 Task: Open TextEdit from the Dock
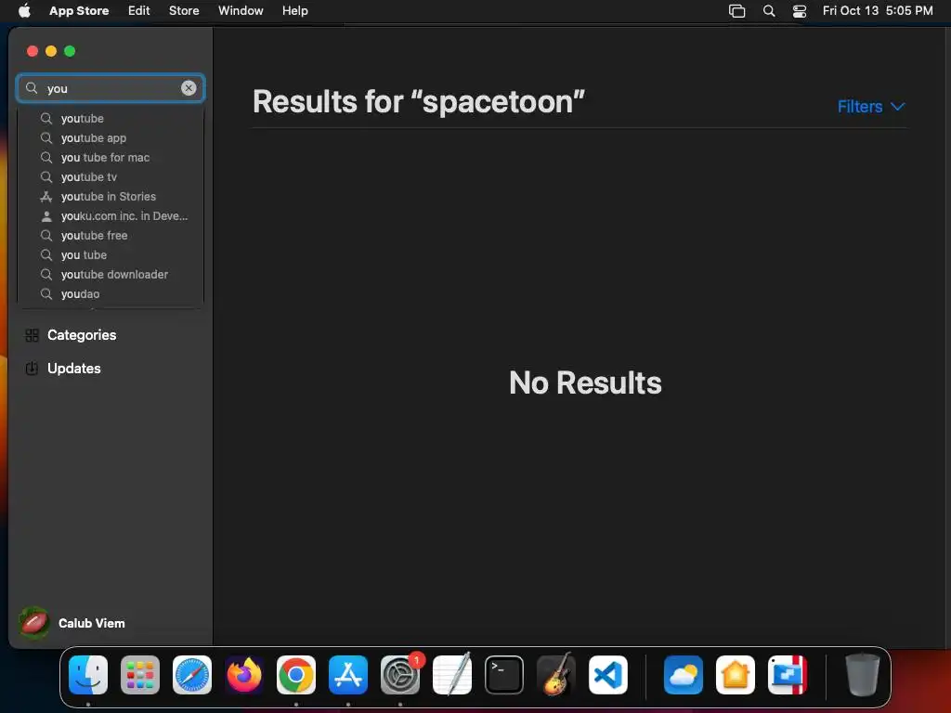click(452, 675)
